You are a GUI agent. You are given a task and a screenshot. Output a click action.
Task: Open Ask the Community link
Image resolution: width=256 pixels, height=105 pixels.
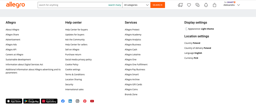tap(75, 40)
